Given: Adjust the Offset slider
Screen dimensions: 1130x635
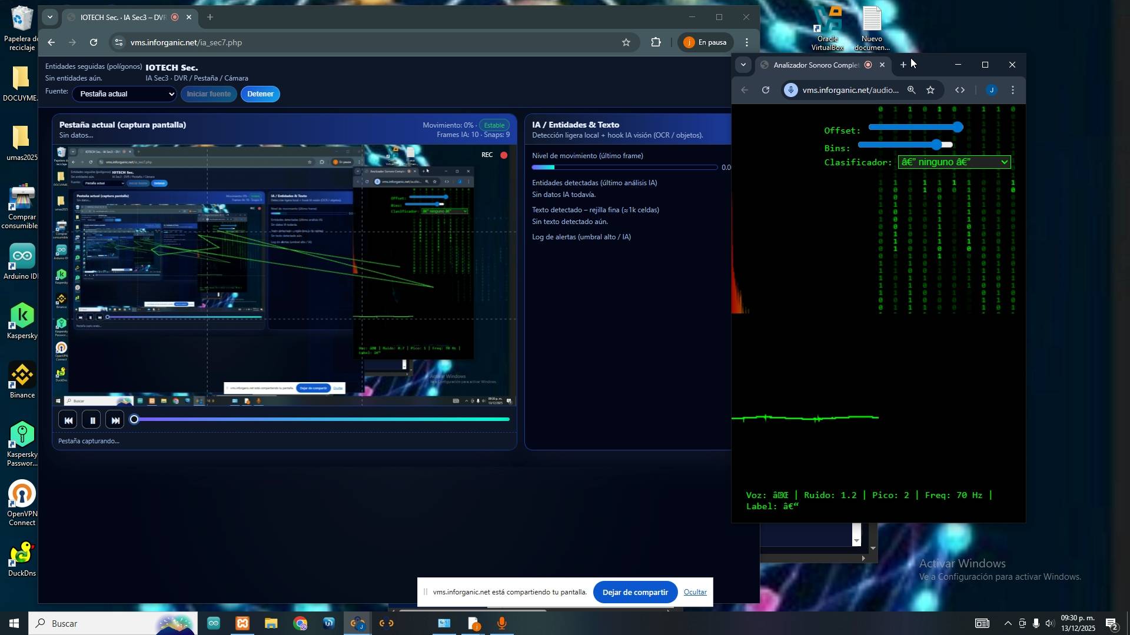Looking at the screenshot, I should pos(915,127).
